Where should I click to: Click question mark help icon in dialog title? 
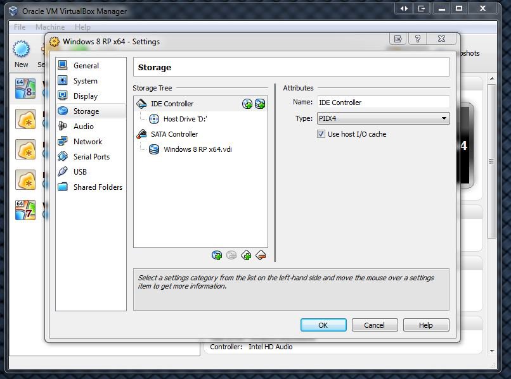(x=418, y=39)
